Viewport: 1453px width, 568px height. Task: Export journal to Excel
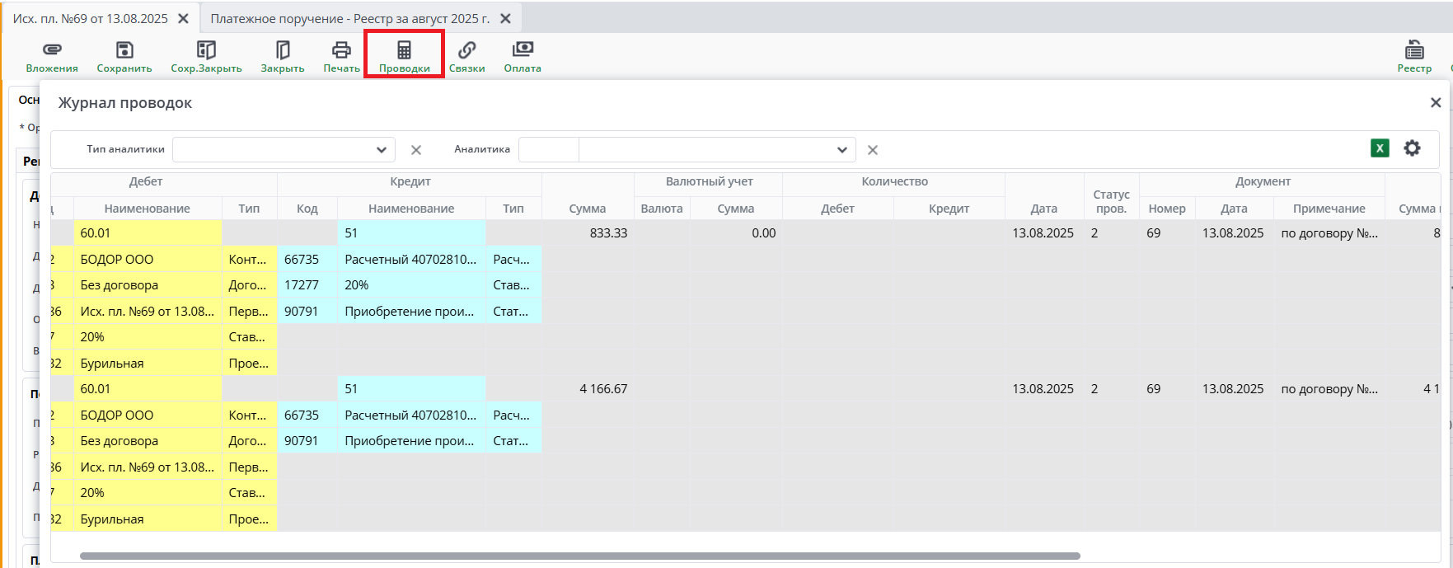pyautogui.click(x=1380, y=148)
